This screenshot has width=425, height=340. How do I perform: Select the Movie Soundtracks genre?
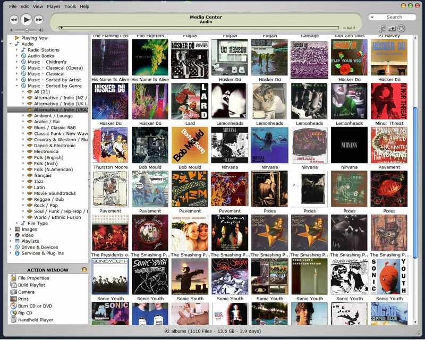pos(55,193)
